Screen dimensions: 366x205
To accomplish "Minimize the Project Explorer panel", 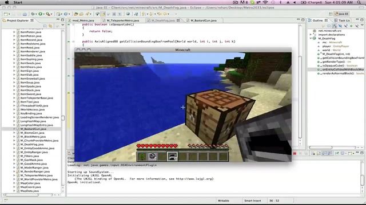I will (x=58, y=20).
